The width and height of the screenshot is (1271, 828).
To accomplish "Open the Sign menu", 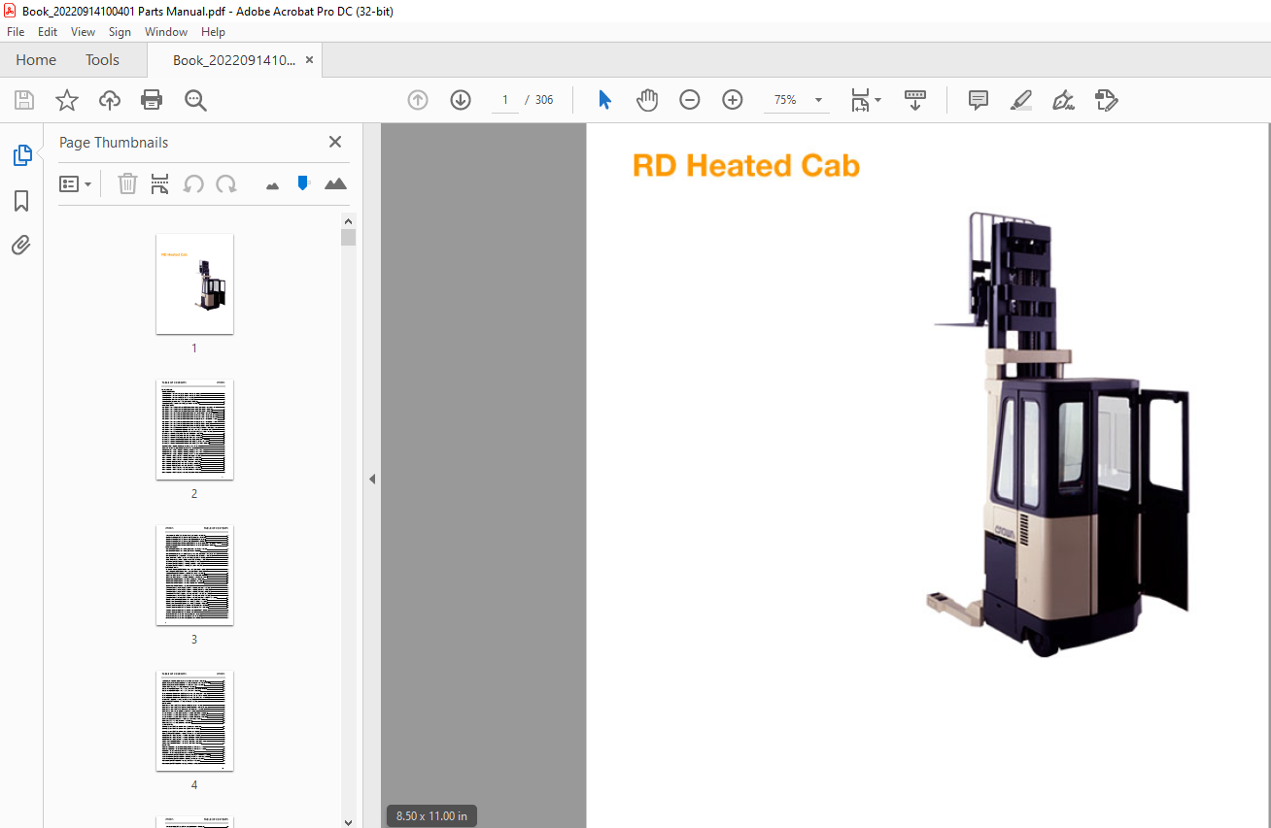I will pos(120,32).
